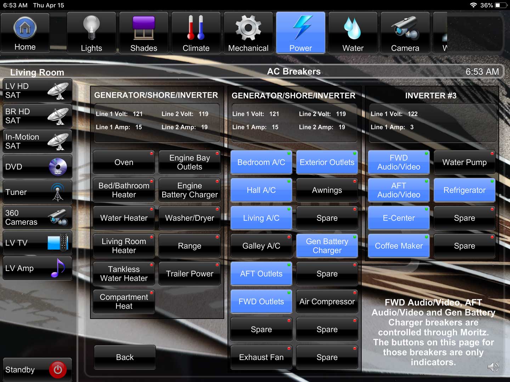Open the 360 Cameras source

point(37,217)
